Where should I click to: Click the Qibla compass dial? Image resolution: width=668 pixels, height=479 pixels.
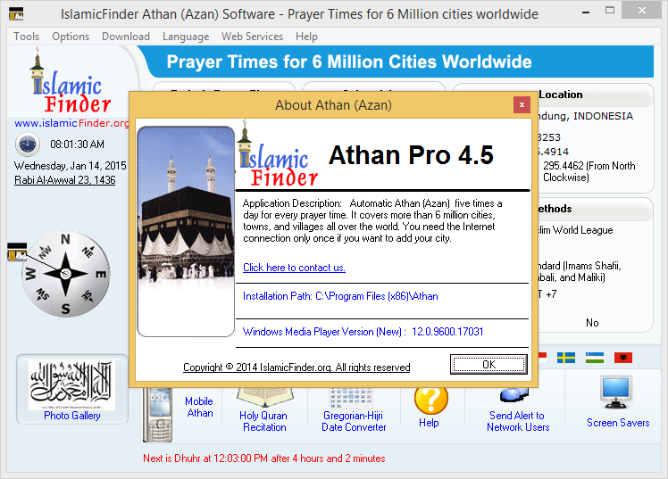pyautogui.click(x=65, y=274)
